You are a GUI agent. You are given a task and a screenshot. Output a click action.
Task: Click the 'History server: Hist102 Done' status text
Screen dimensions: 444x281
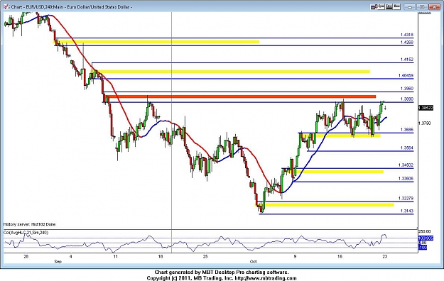29,224
